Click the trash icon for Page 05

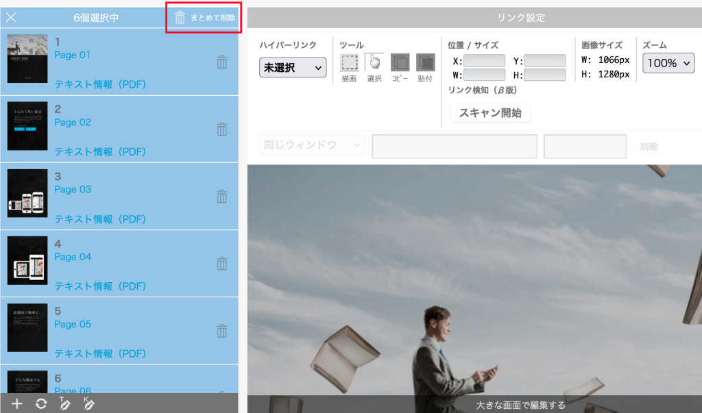point(222,331)
